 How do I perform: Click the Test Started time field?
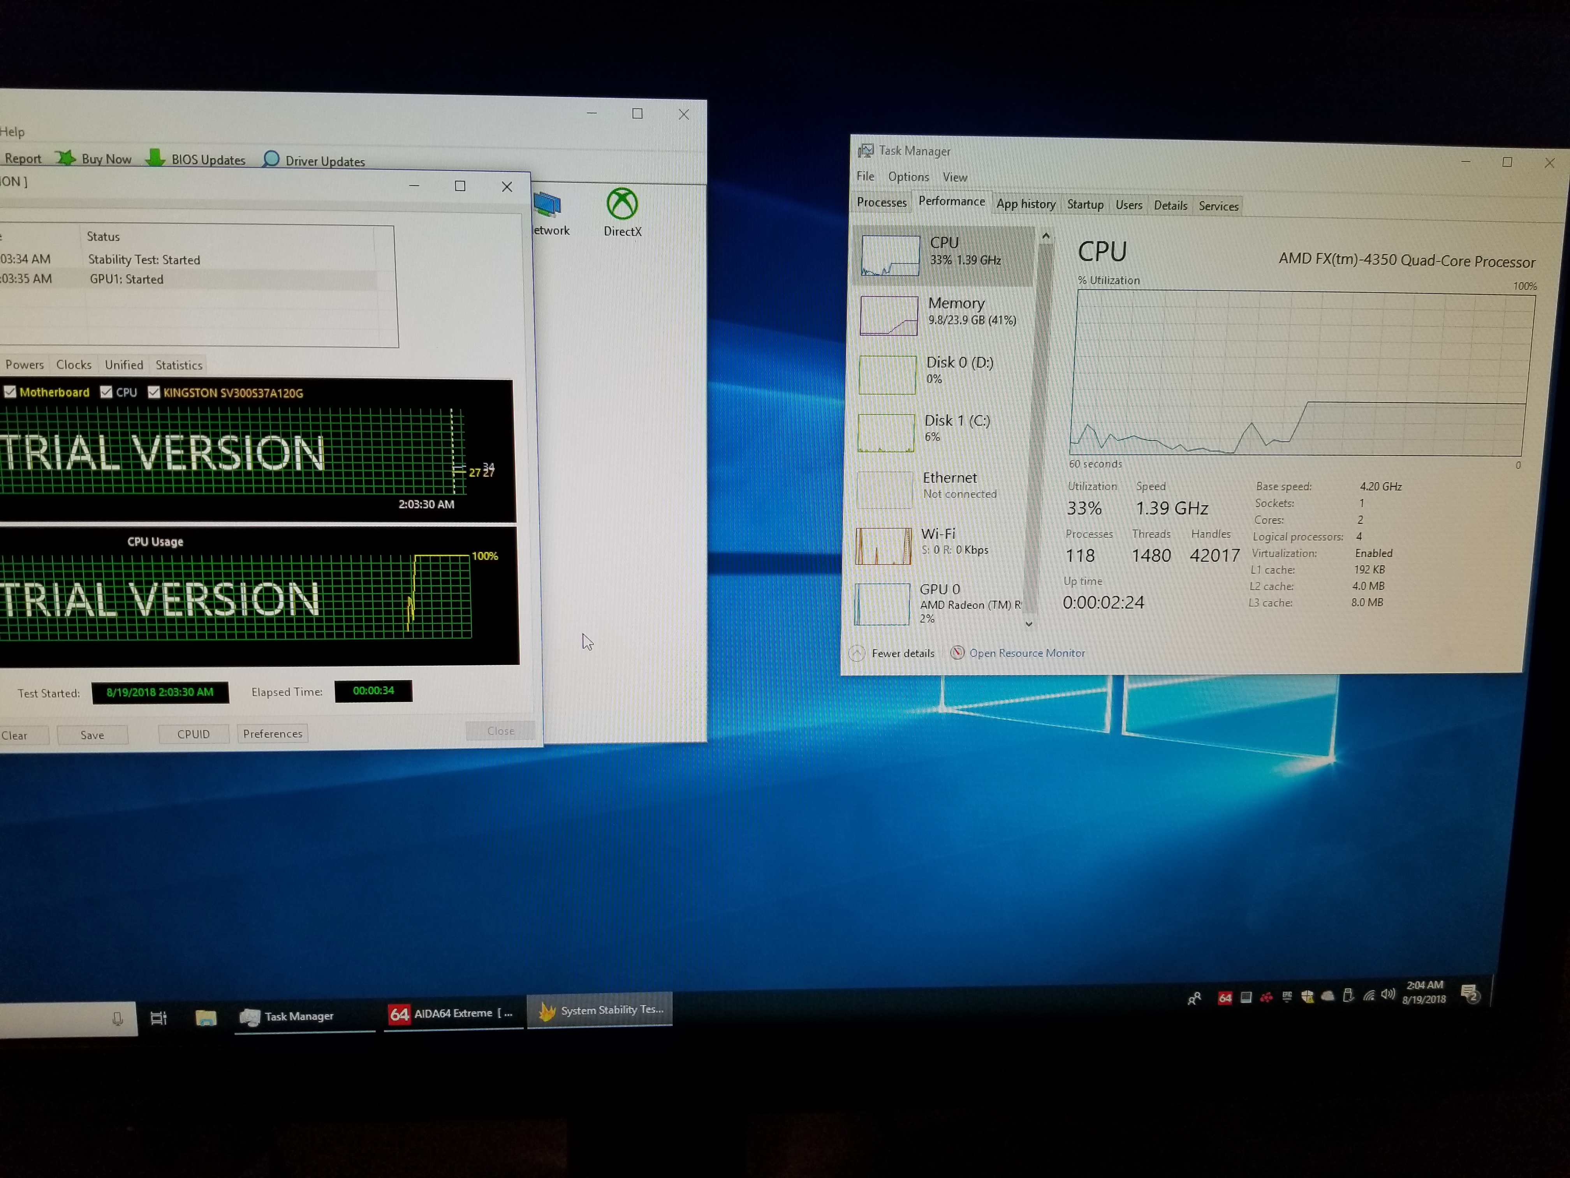(160, 692)
